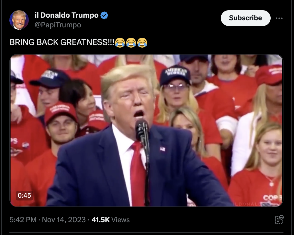
Task: Click the Nov 14, 2023 date link
Action: coord(64,220)
